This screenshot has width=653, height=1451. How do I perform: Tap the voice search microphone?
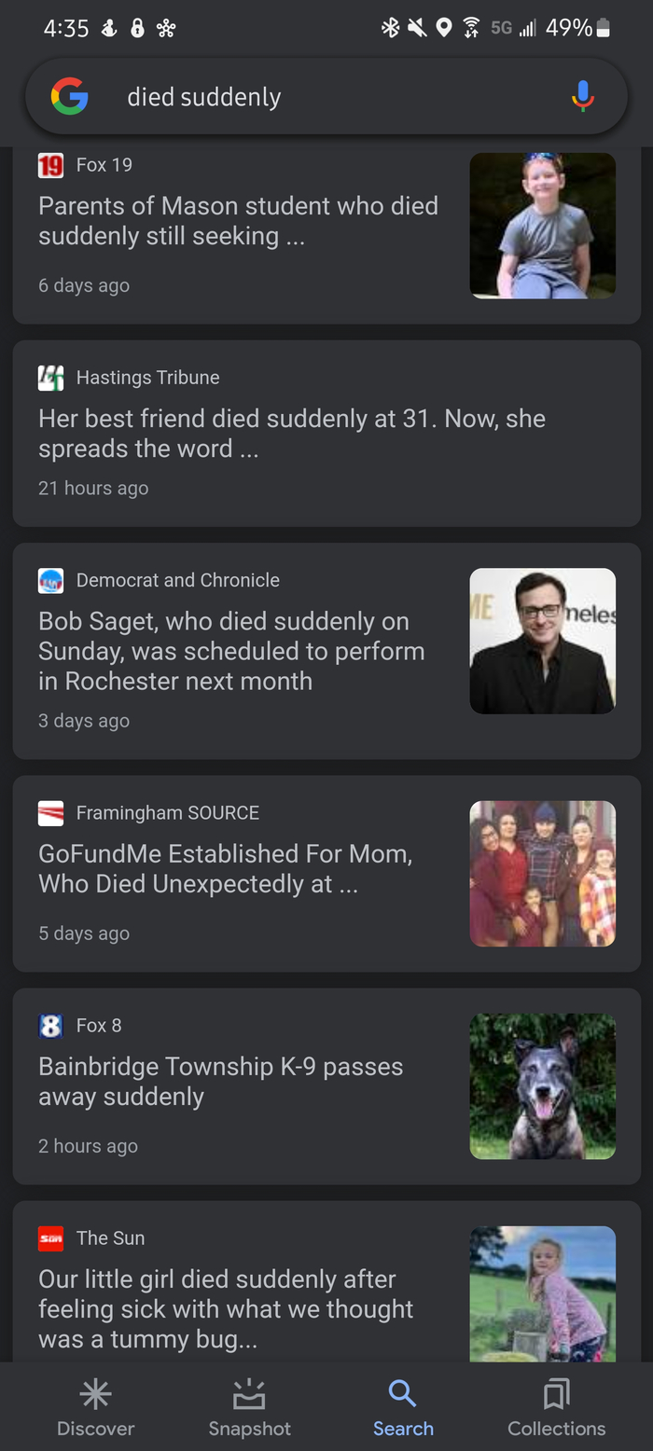point(582,96)
